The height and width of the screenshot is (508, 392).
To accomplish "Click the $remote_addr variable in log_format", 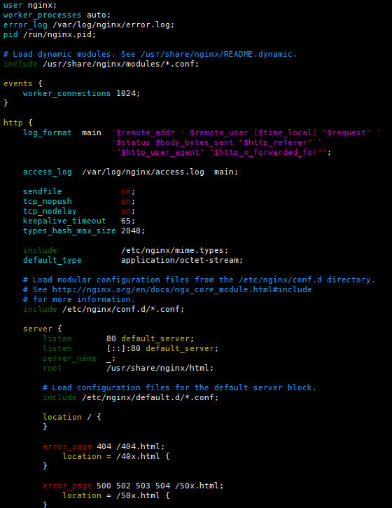I will [x=146, y=133].
